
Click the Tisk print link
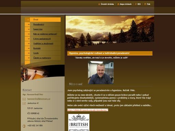148,4
